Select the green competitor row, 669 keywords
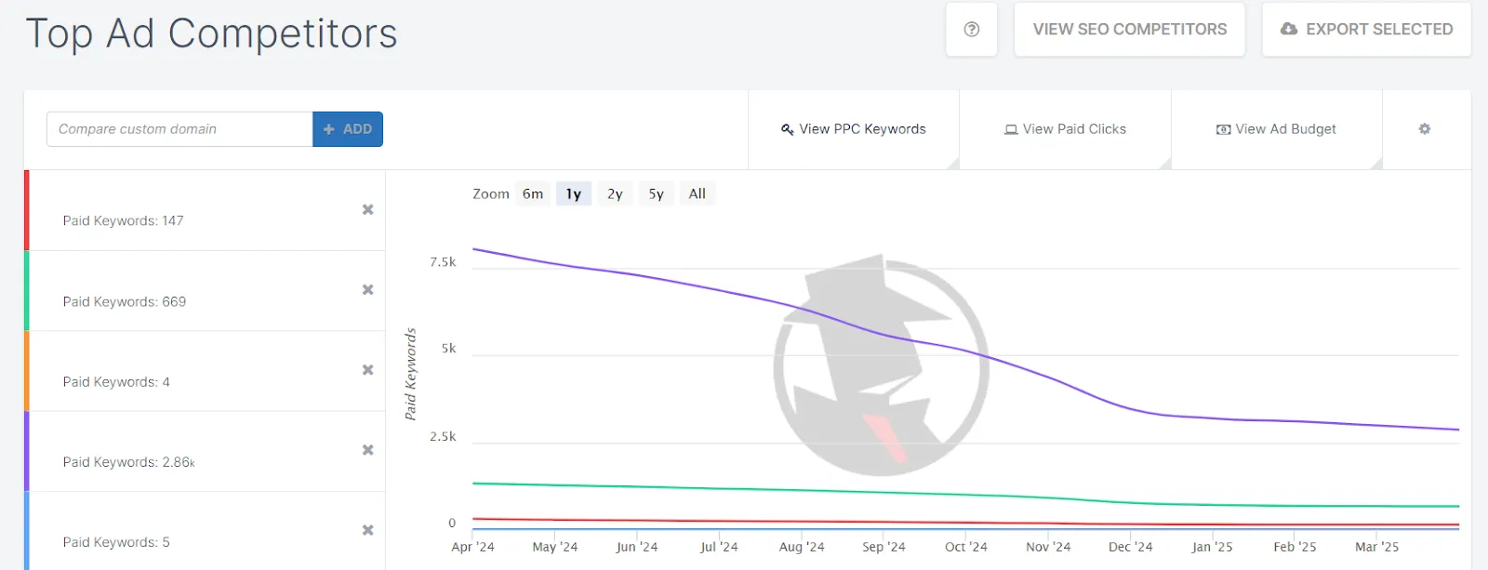 205,291
